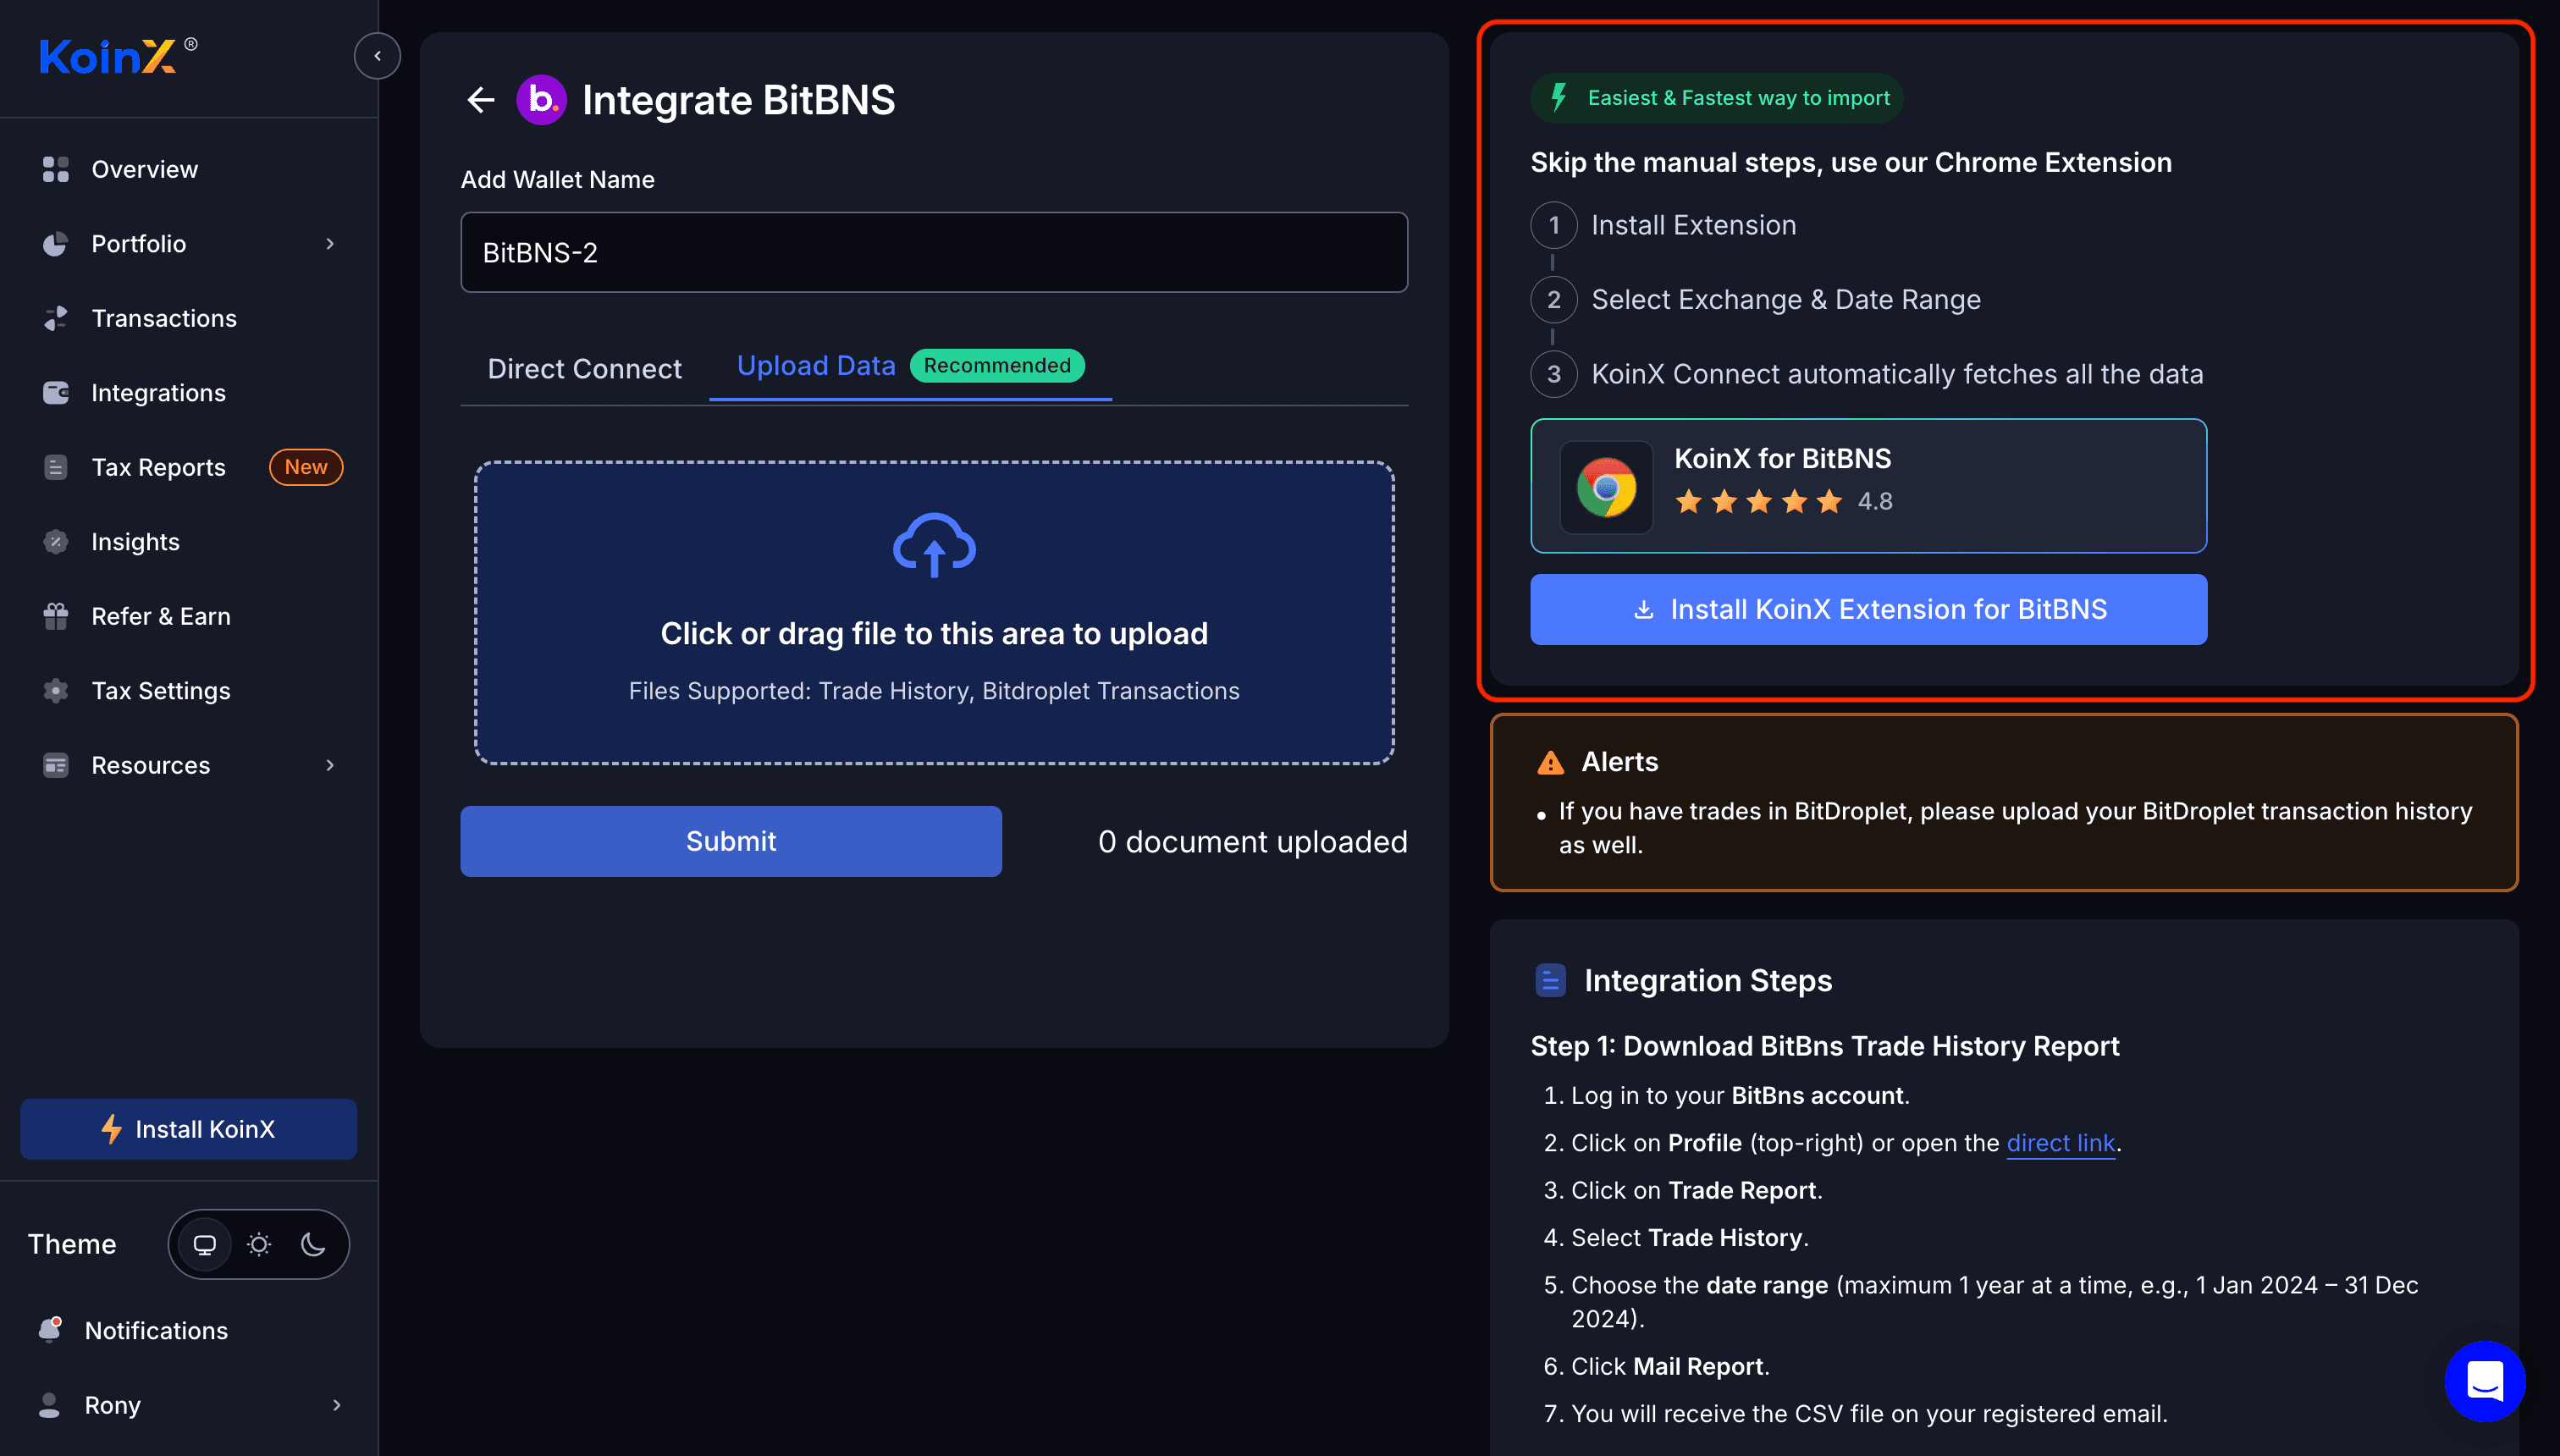Switch to the Direct Connect tab

click(585, 368)
